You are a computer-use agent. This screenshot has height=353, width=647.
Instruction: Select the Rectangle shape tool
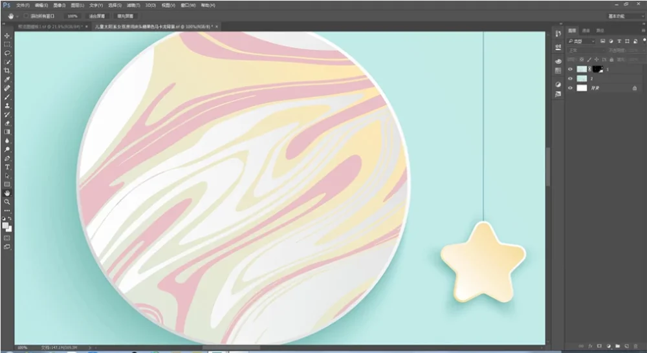click(7, 184)
